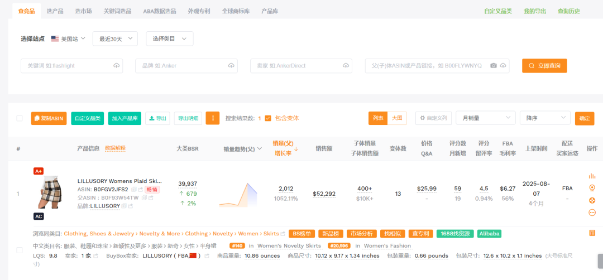The width and height of the screenshot is (603, 280).
Task: Switch to the 关键词选品 tab
Action: (118, 11)
